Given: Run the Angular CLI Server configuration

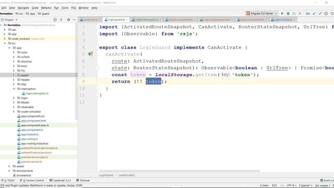Looking at the screenshot, I should 282,14.
